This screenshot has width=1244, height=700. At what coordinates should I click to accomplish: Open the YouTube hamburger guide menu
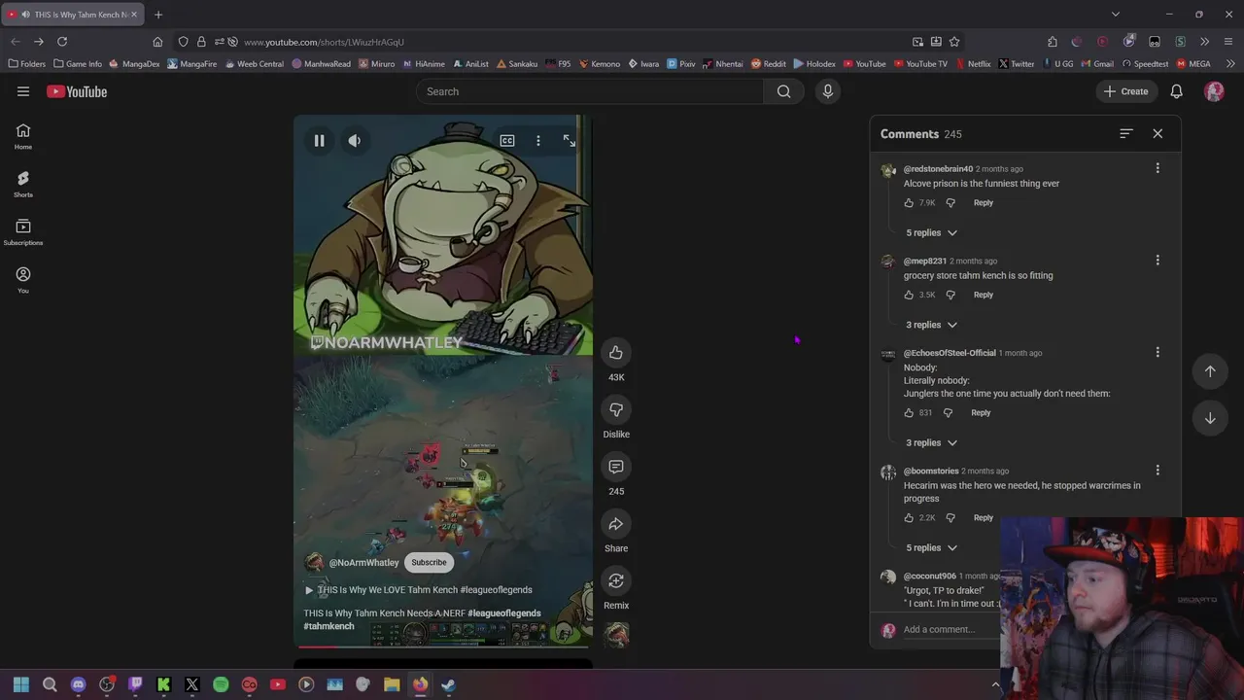(23, 91)
